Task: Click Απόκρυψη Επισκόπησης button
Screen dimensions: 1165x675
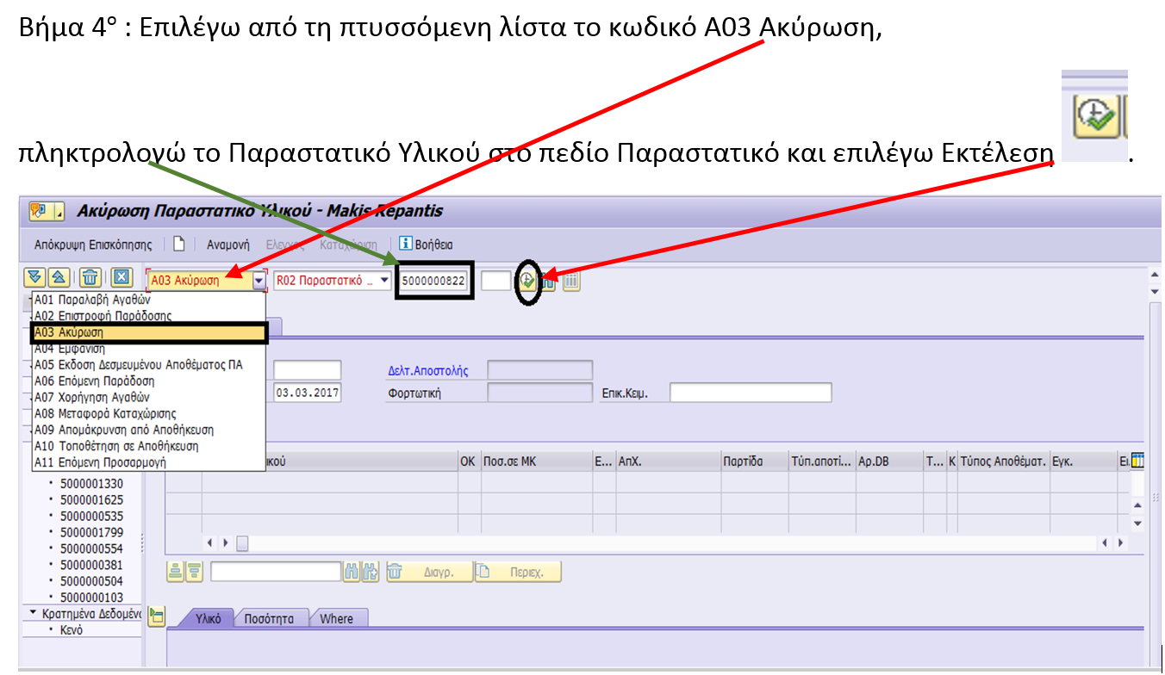Action: [93, 245]
